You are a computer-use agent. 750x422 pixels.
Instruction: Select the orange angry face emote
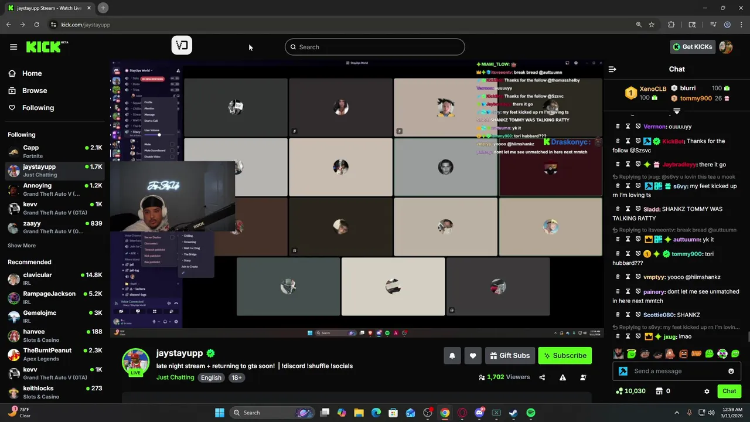[683, 353]
